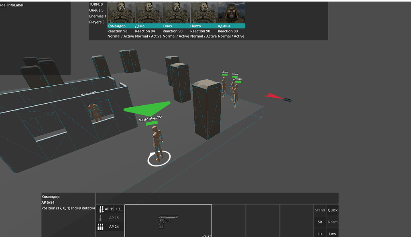Select Админ's portrait in the turn queue
This screenshot has height=237, width=411.
click(231, 12)
